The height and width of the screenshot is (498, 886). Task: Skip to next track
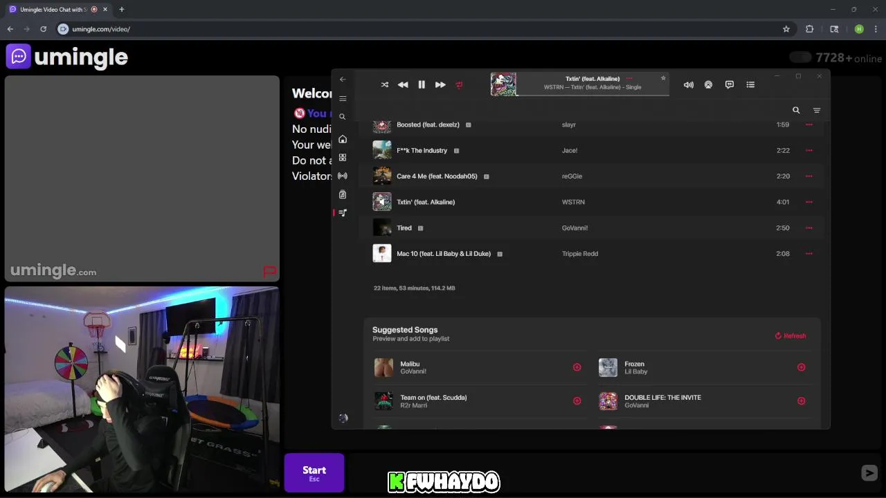[440, 85]
